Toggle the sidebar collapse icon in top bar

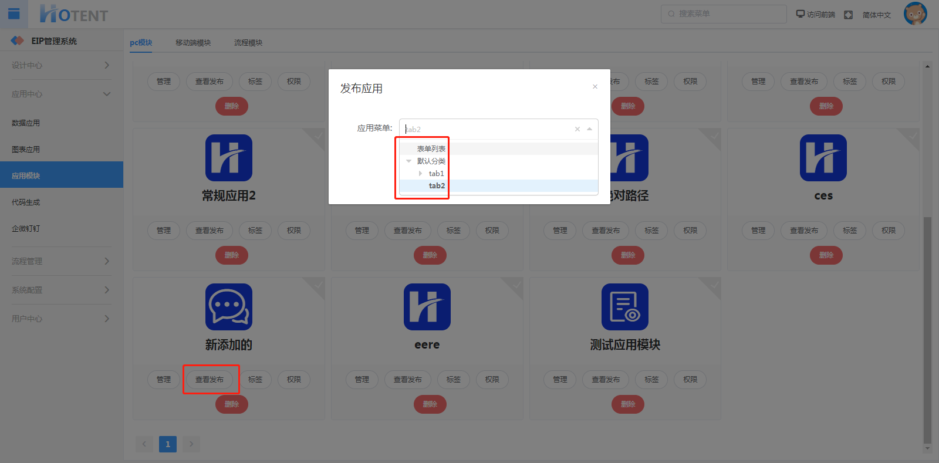coord(14,13)
